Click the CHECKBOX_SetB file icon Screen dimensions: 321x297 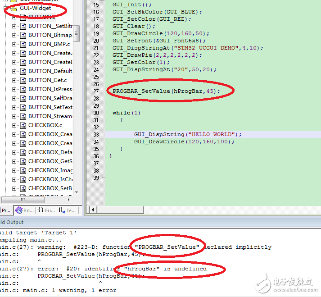click(x=23, y=188)
